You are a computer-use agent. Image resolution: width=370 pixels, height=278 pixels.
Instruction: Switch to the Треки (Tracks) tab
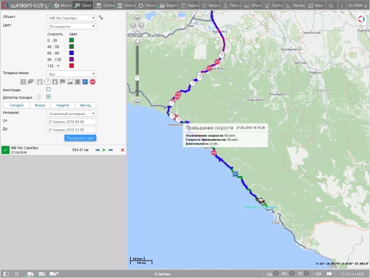pyautogui.click(x=83, y=5)
